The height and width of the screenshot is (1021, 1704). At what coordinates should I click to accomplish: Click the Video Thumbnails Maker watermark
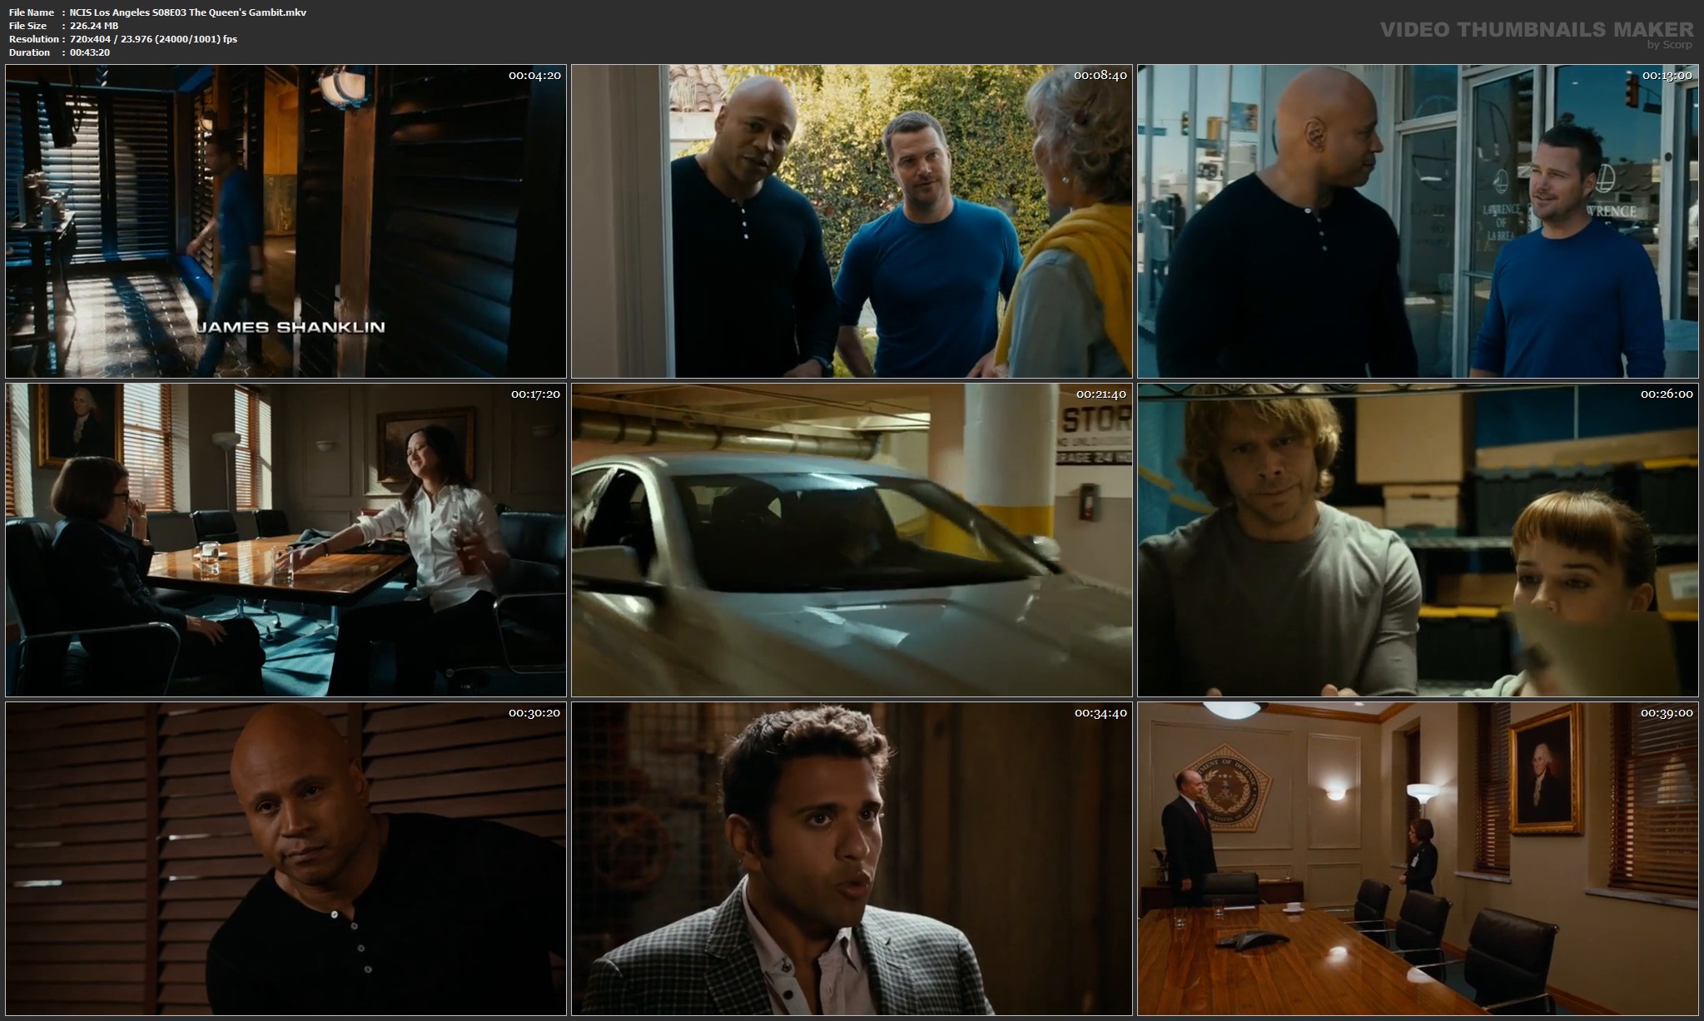point(1536,29)
